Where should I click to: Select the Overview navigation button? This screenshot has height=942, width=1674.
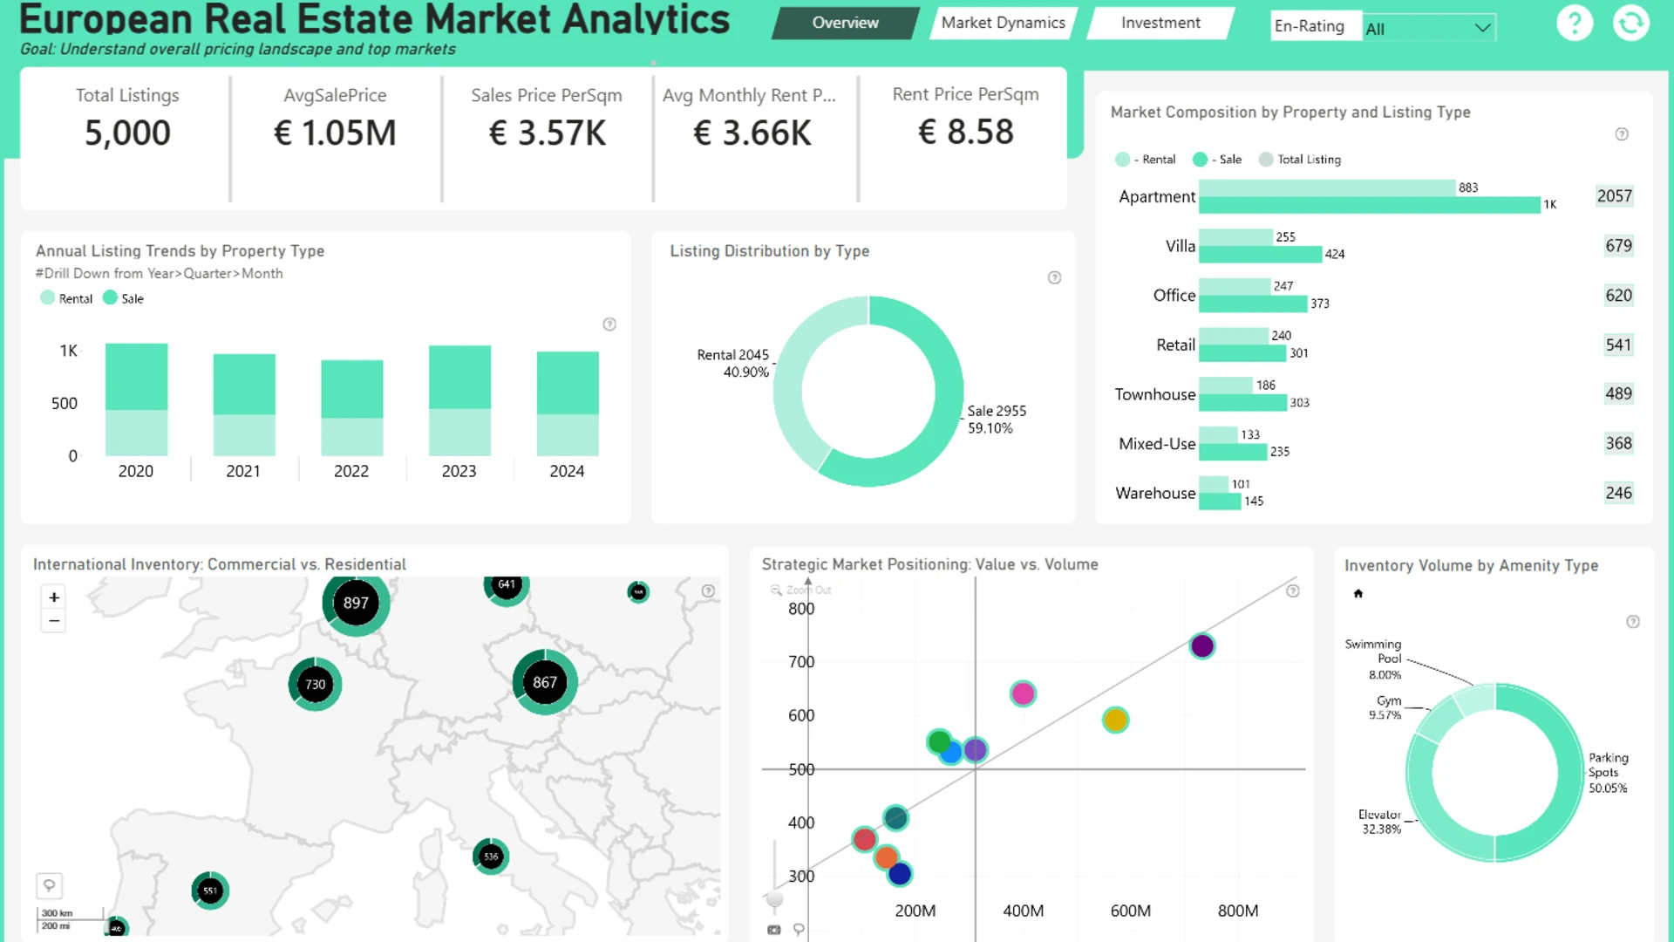point(845,24)
